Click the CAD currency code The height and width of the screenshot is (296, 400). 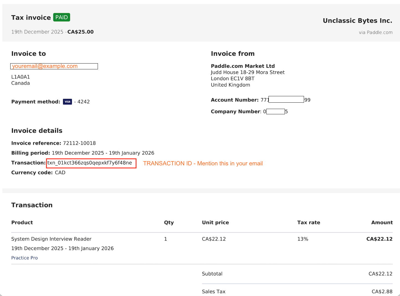click(x=60, y=172)
